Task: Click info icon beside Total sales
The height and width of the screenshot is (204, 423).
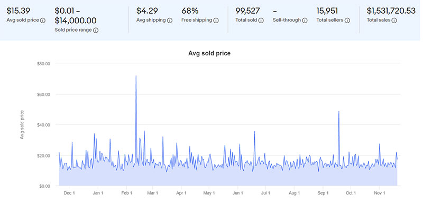Action: point(394,21)
